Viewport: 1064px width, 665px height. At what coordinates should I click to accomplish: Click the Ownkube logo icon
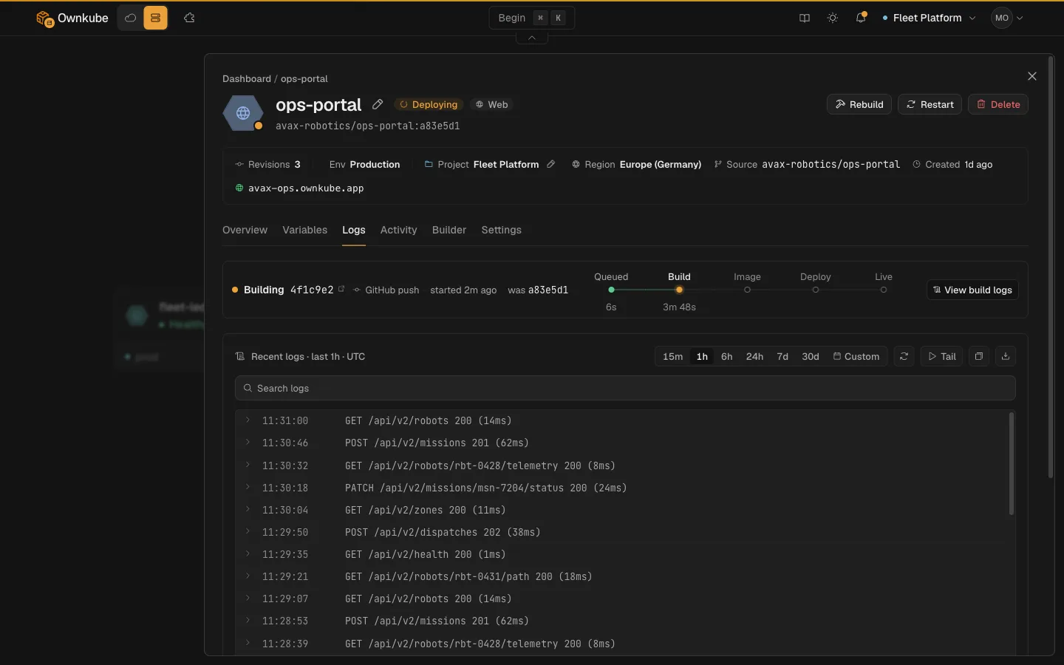[x=45, y=18]
